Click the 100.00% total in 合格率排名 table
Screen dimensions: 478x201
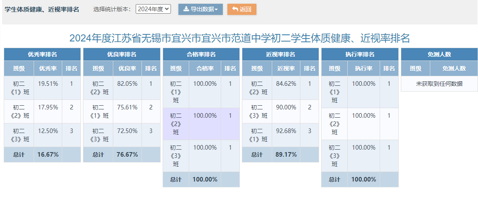click(x=205, y=179)
